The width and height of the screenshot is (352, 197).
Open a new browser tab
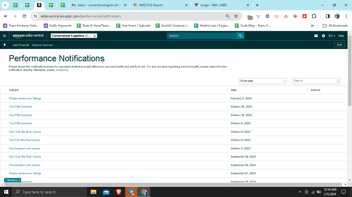coord(257,5)
